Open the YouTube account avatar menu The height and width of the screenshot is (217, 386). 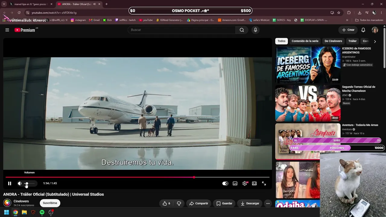click(x=375, y=30)
